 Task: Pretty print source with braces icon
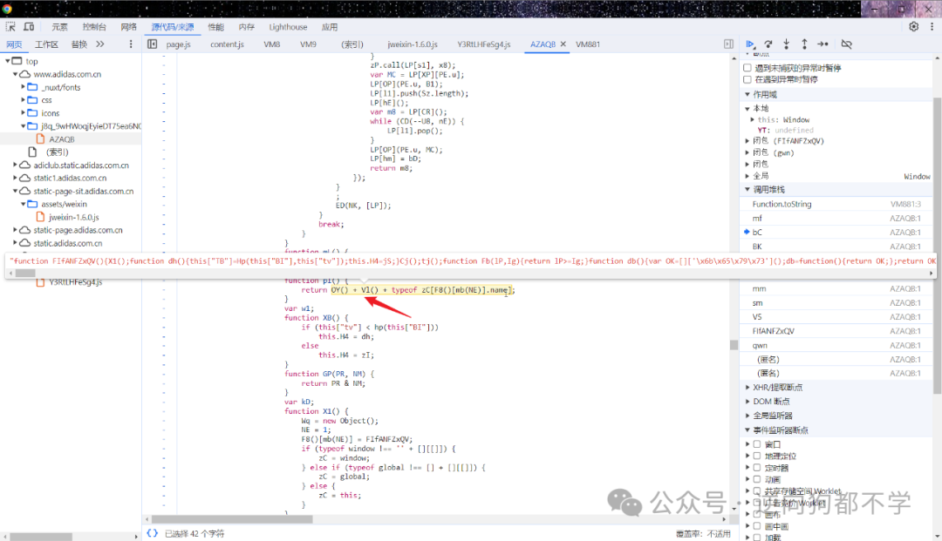click(x=153, y=533)
